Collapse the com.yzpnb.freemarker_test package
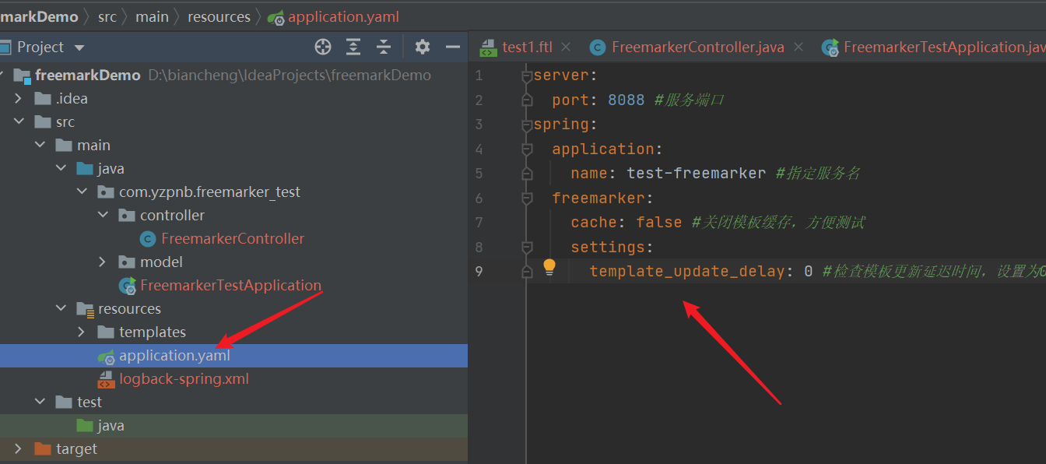Image resolution: width=1046 pixels, height=464 pixels. point(82,192)
